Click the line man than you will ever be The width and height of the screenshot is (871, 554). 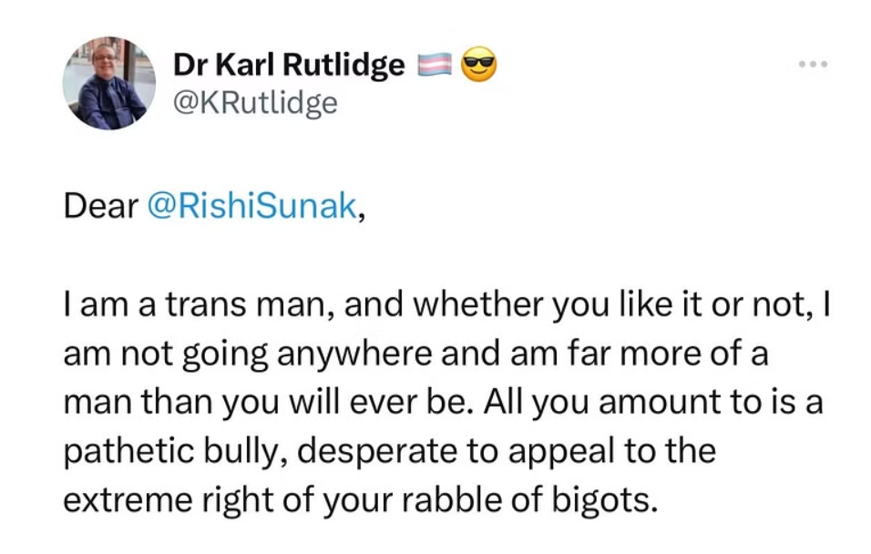coord(269,403)
